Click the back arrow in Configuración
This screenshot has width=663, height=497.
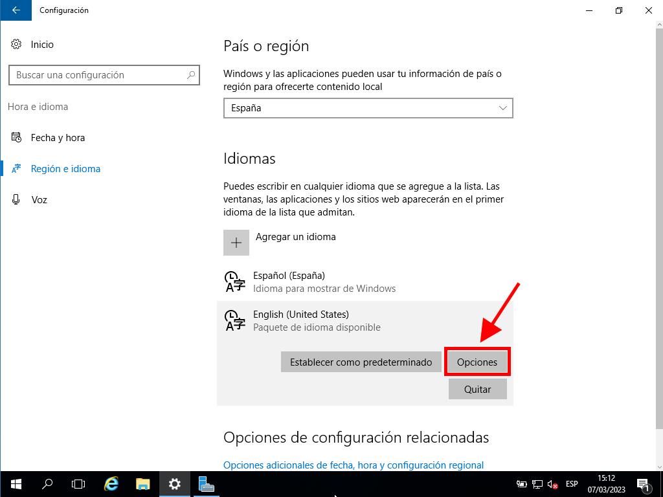[16, 10]
